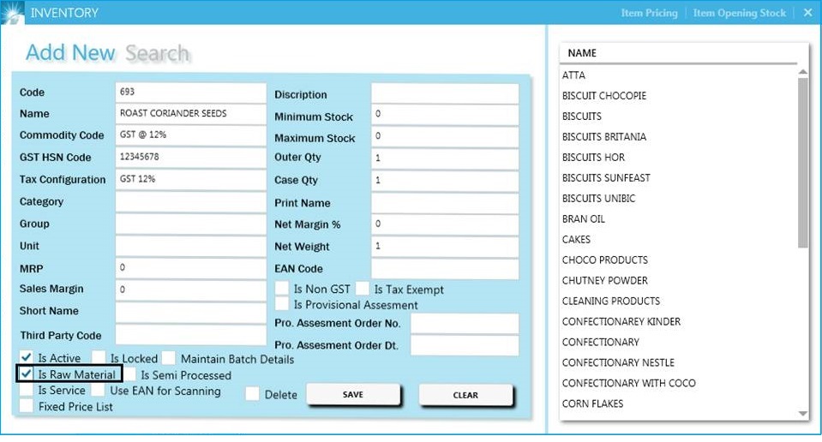Click the Group field

pyautogui.click(x=191, y=224)
